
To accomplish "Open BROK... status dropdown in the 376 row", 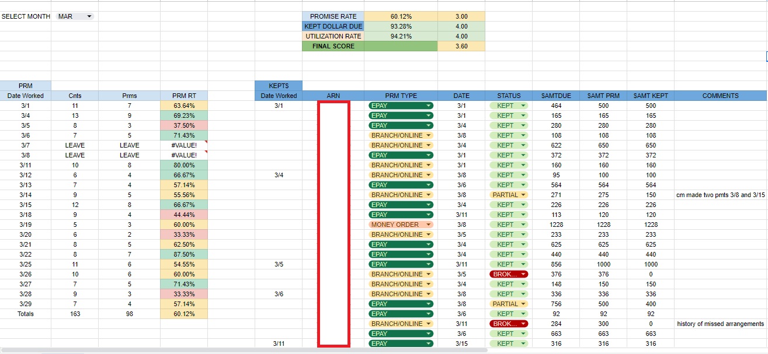I will tap(509, 274).
